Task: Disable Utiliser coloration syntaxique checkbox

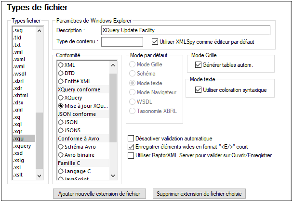Action: click(x=198, y=89)
